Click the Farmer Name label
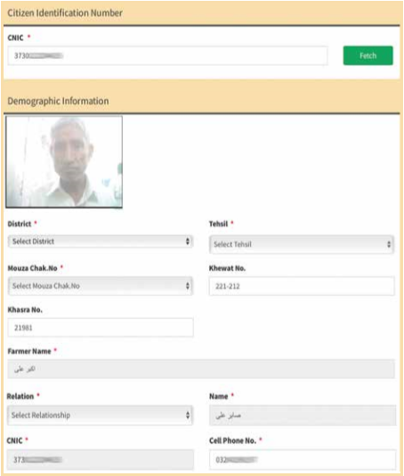404x476 pixels. (x=29, y=351)
